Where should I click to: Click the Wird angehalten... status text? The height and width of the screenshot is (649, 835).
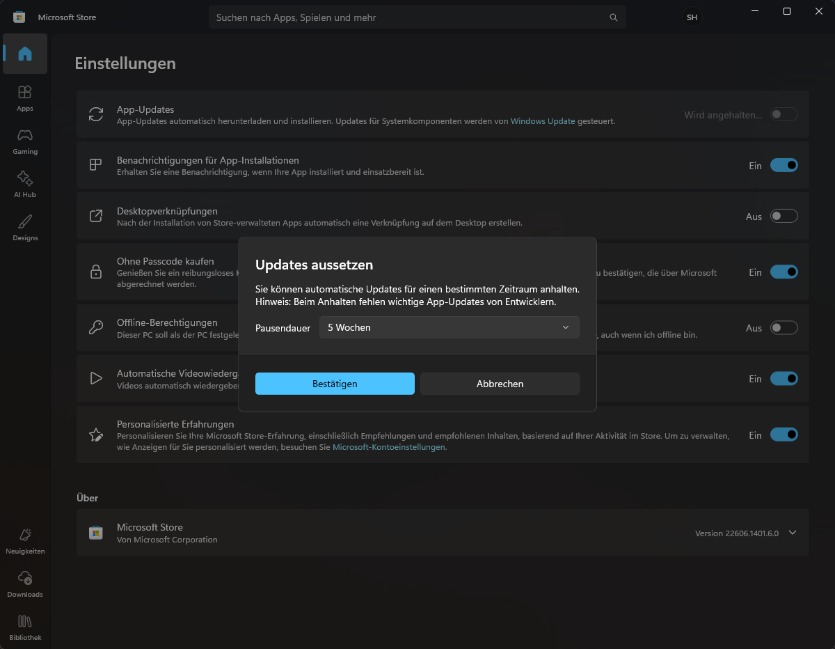point(724,115)
